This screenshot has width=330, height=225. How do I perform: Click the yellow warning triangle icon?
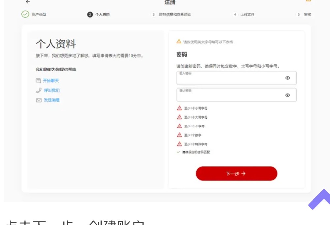point(179,41)
